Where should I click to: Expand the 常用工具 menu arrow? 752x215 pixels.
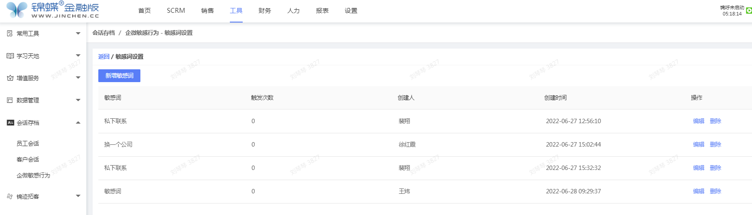pyautogui.click(x=78, y=34)
